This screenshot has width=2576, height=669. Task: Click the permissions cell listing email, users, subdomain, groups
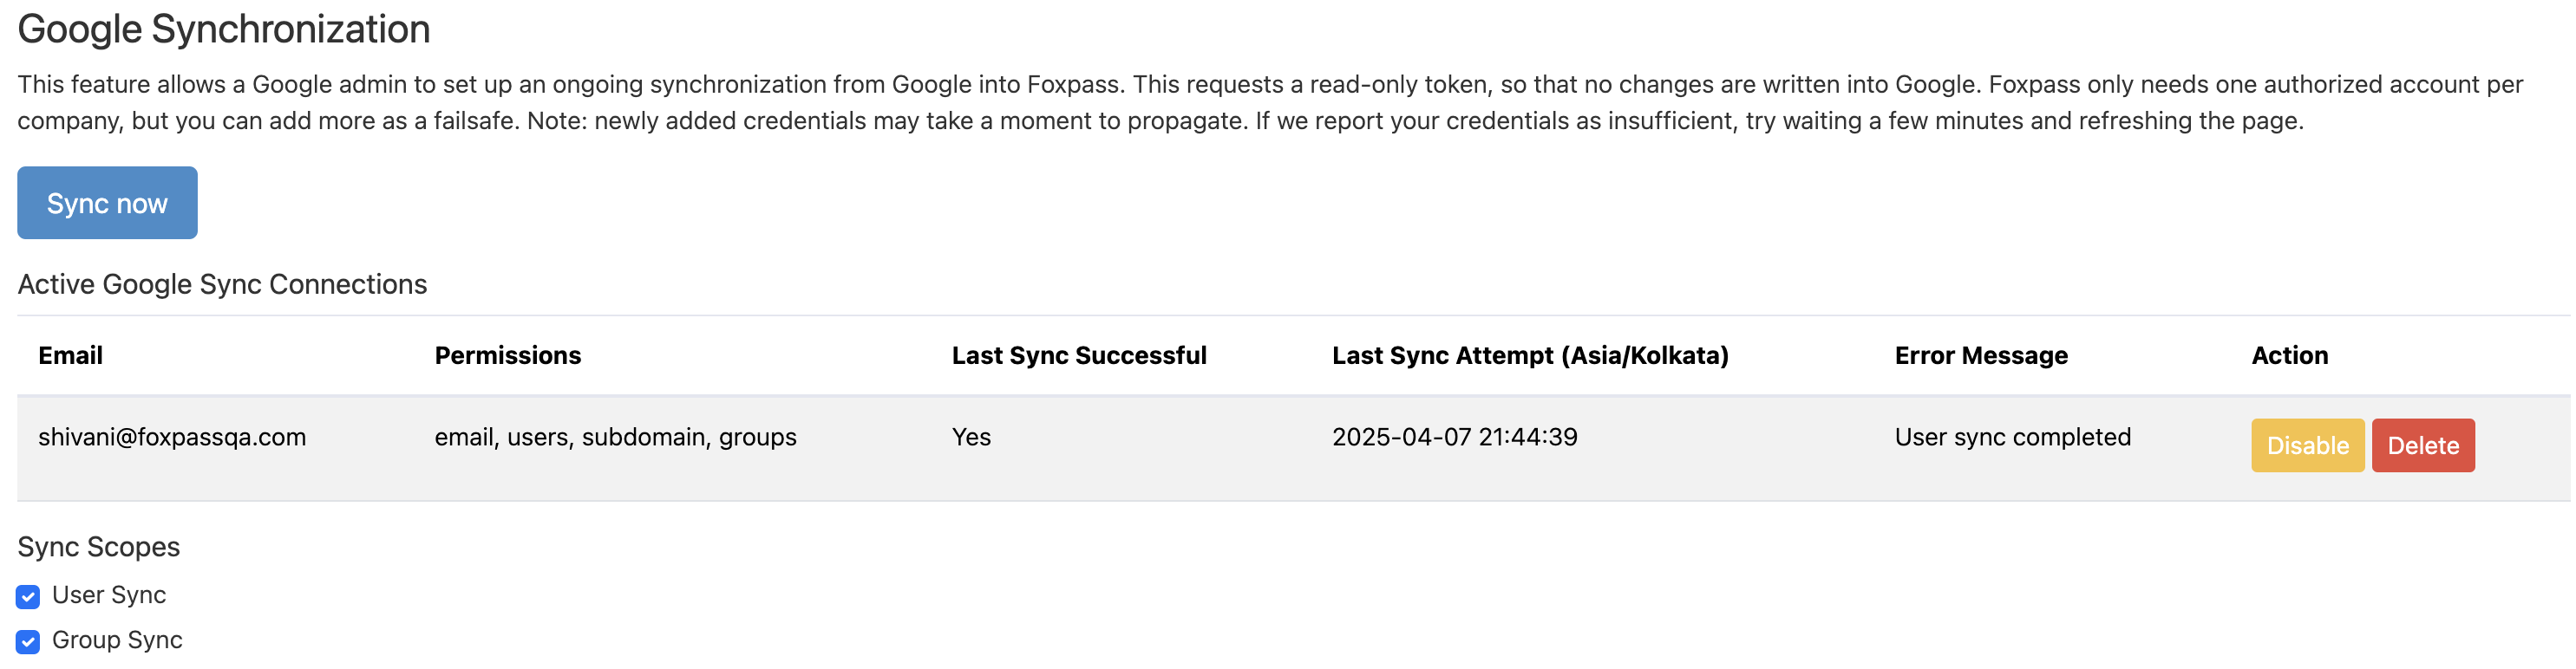point(615,438)
